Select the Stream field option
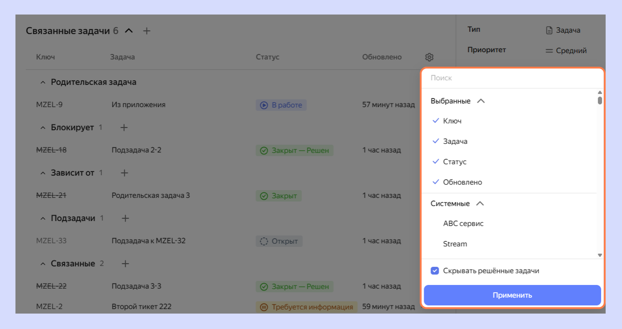Screen dimensions: 622x329 click(455, 244)
